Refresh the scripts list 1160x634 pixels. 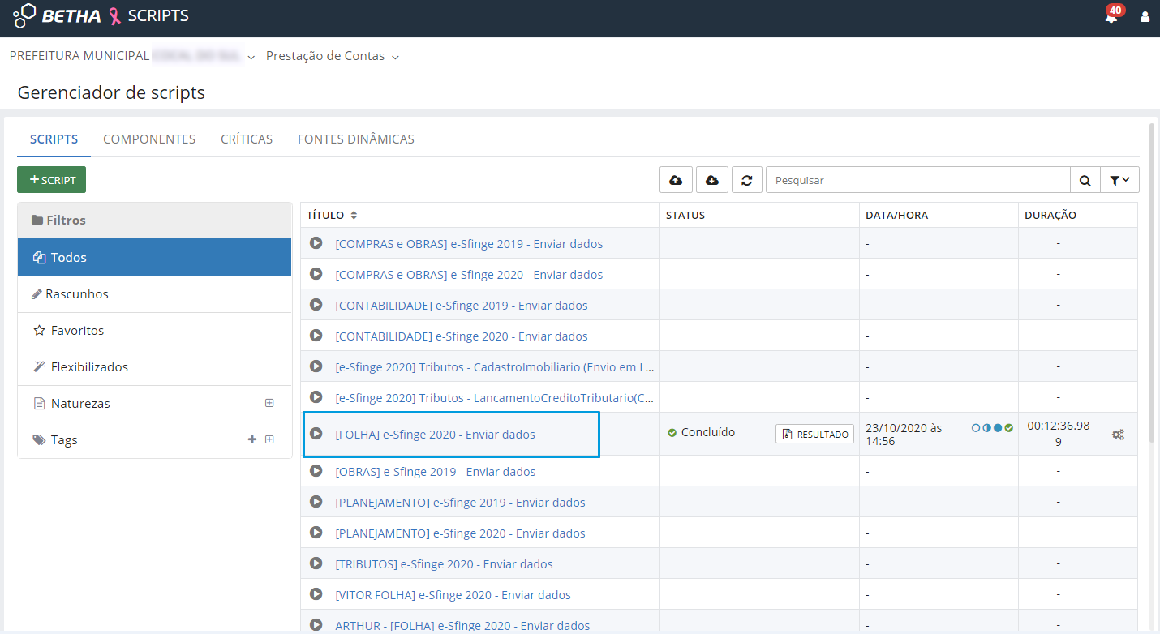click(x=747, y=180)
